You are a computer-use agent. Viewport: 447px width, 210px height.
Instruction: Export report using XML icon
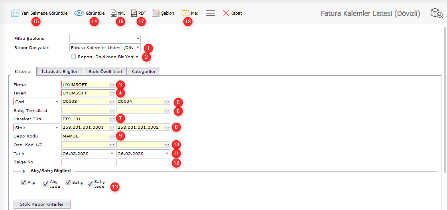[x=114, y=13]
